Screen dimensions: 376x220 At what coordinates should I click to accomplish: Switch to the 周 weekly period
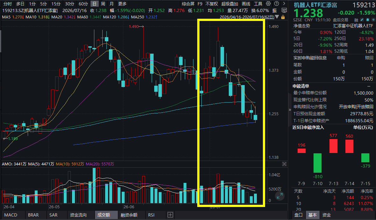pos(103,4)
